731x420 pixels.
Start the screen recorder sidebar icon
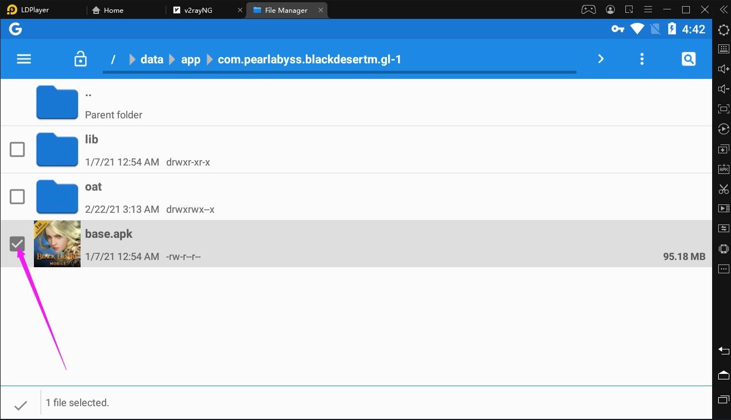point(723,208)
